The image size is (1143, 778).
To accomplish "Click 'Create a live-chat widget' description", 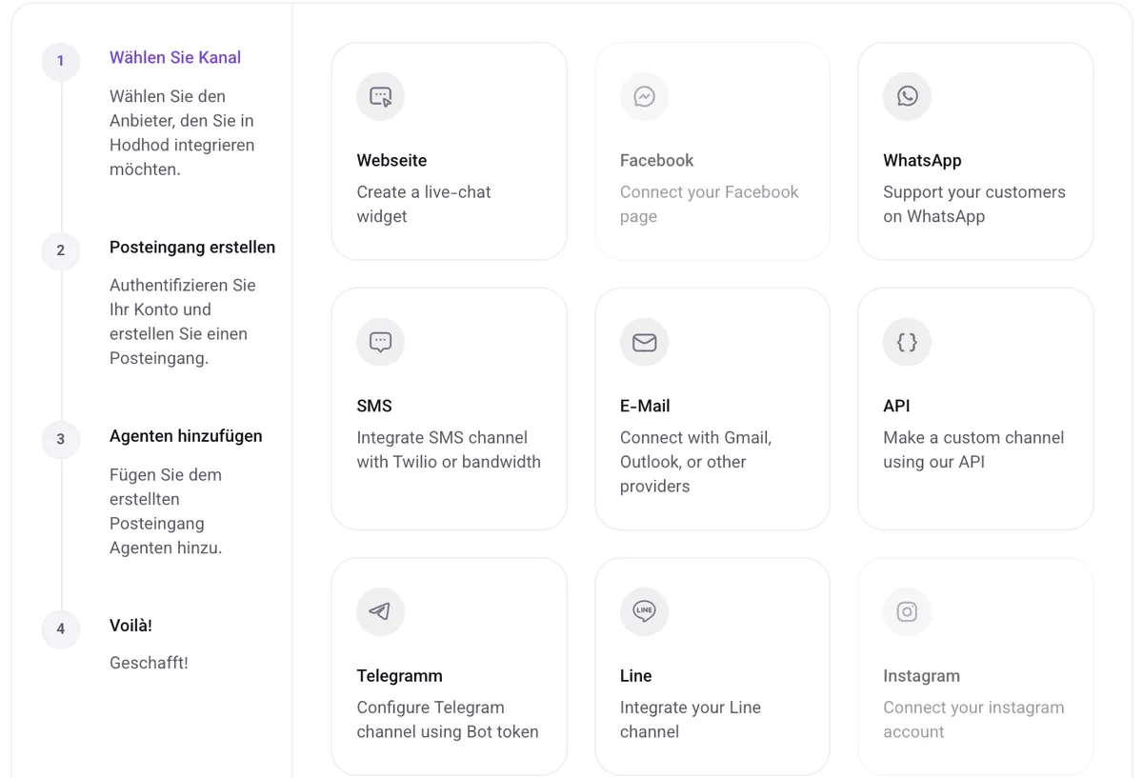I will [424, 204].
